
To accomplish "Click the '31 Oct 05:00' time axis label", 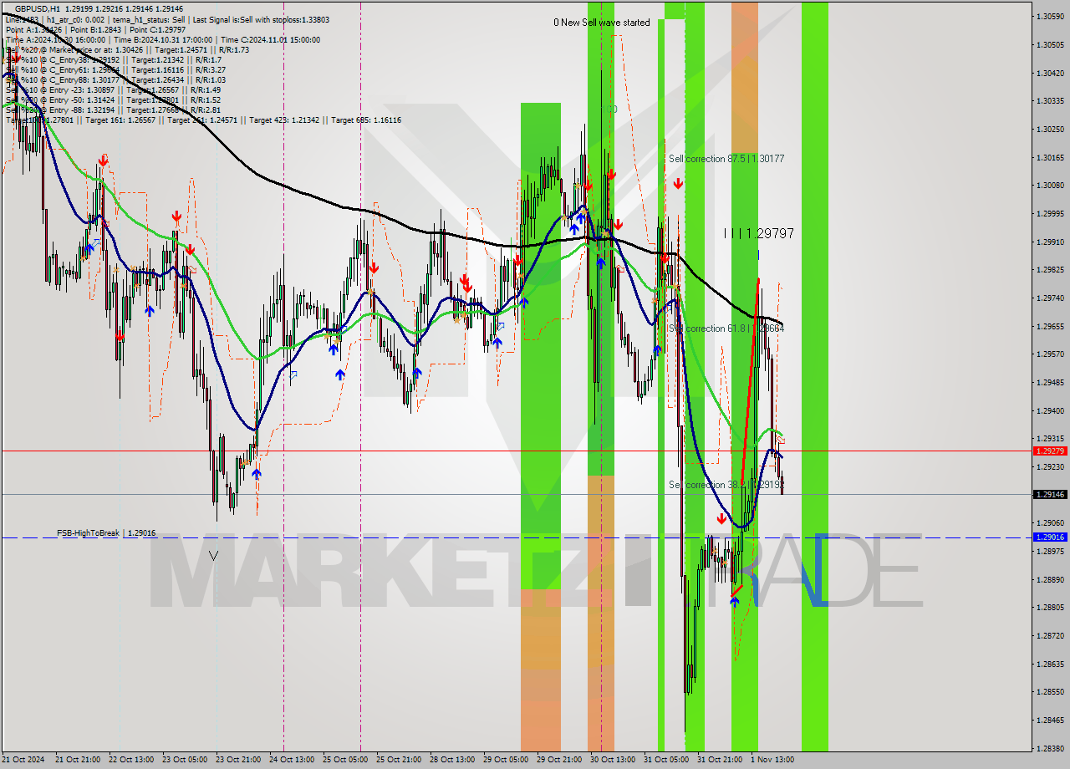I will 666,760.
